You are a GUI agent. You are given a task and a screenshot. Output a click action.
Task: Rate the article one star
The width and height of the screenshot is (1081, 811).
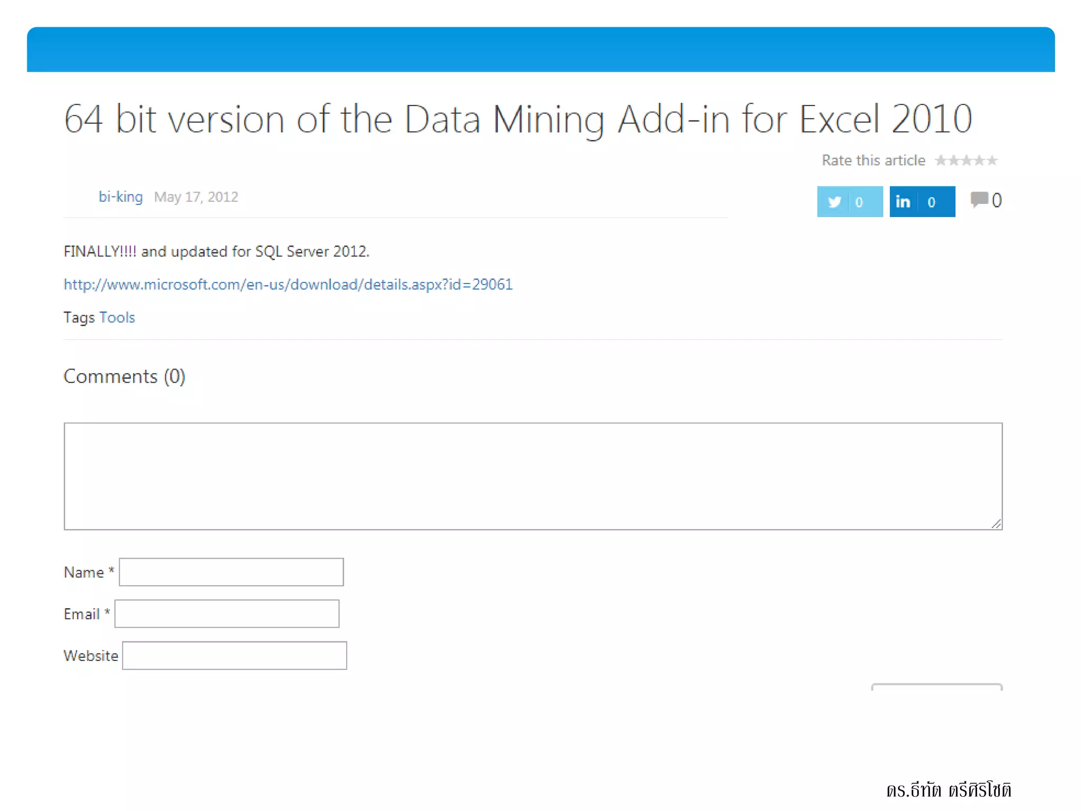(x=941, y=160)
